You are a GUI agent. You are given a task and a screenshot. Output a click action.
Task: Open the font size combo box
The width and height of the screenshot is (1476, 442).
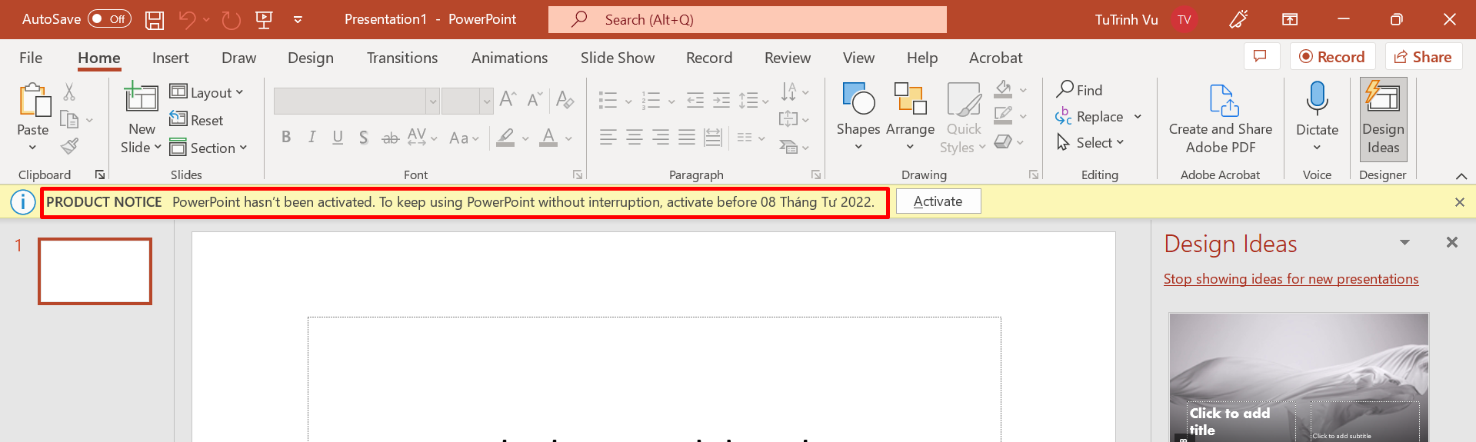467,101
